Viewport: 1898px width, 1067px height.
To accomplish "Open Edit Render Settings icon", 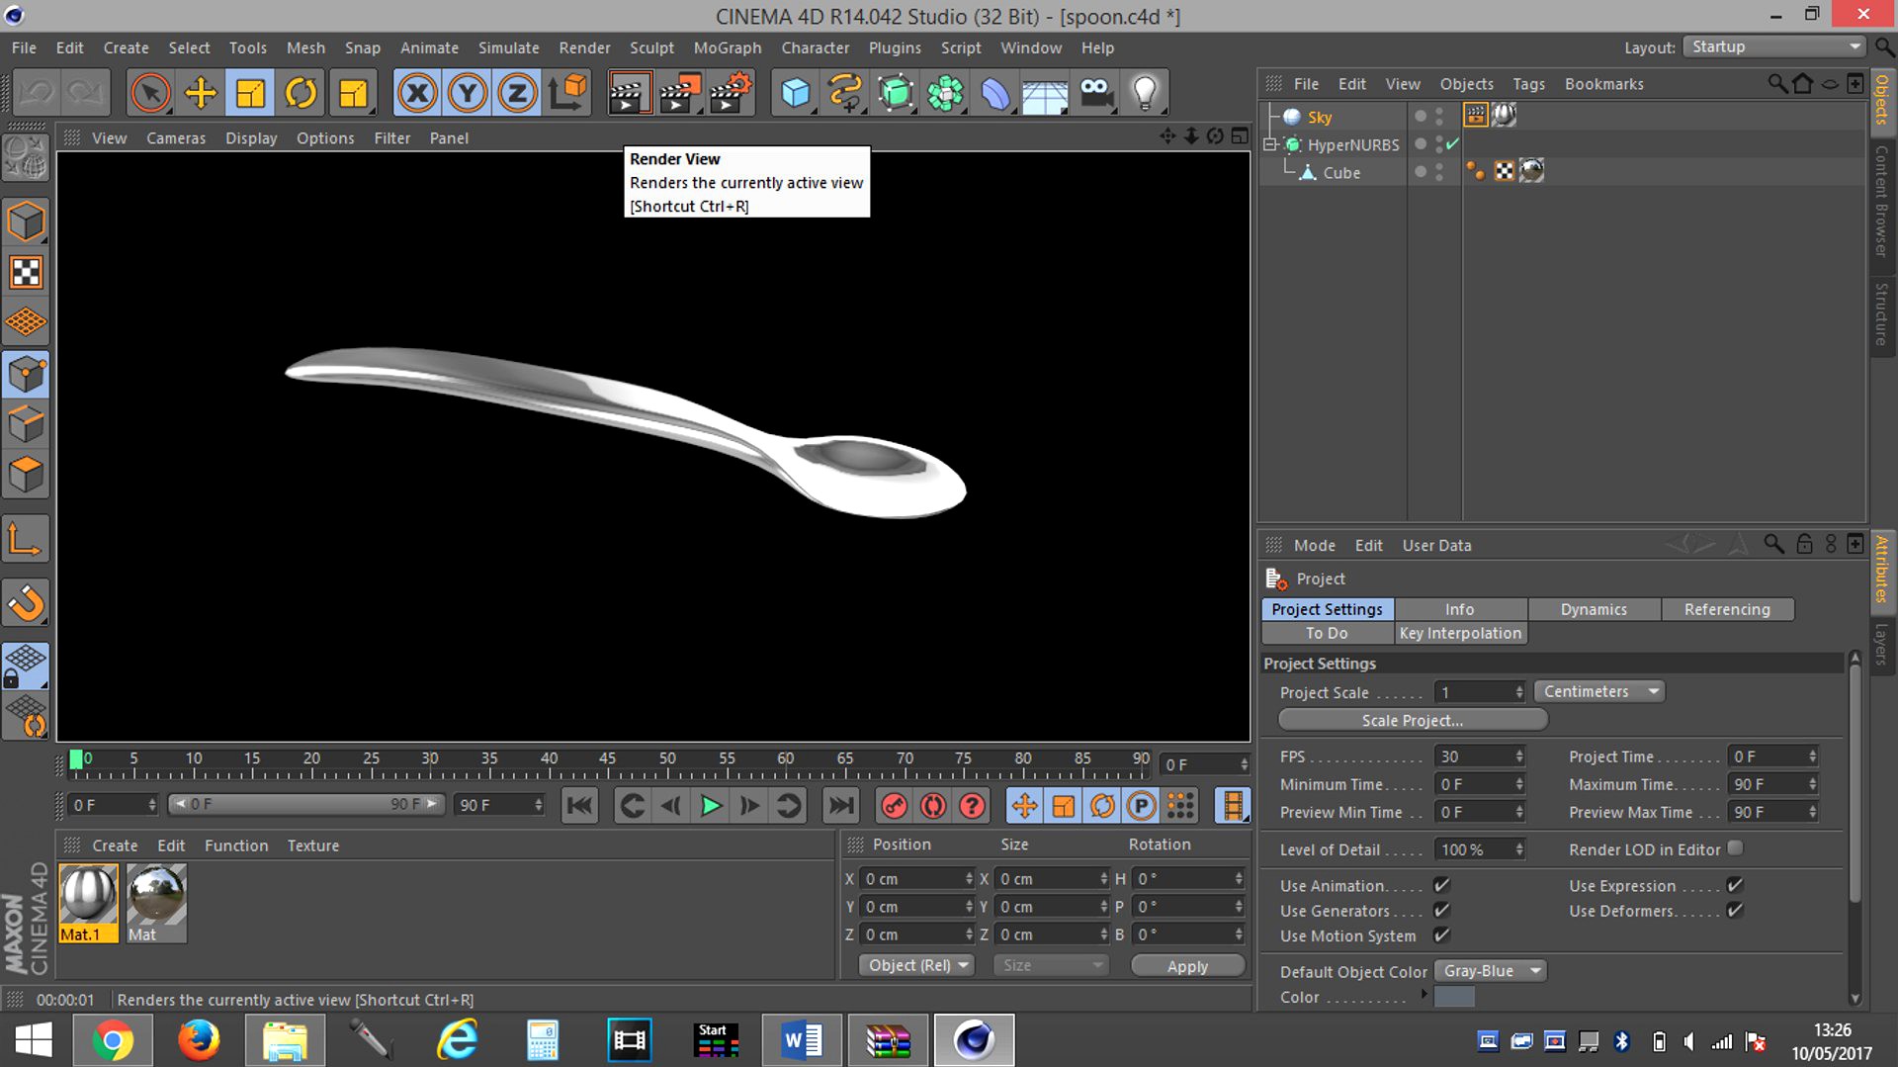I will [x=731, y=93].
